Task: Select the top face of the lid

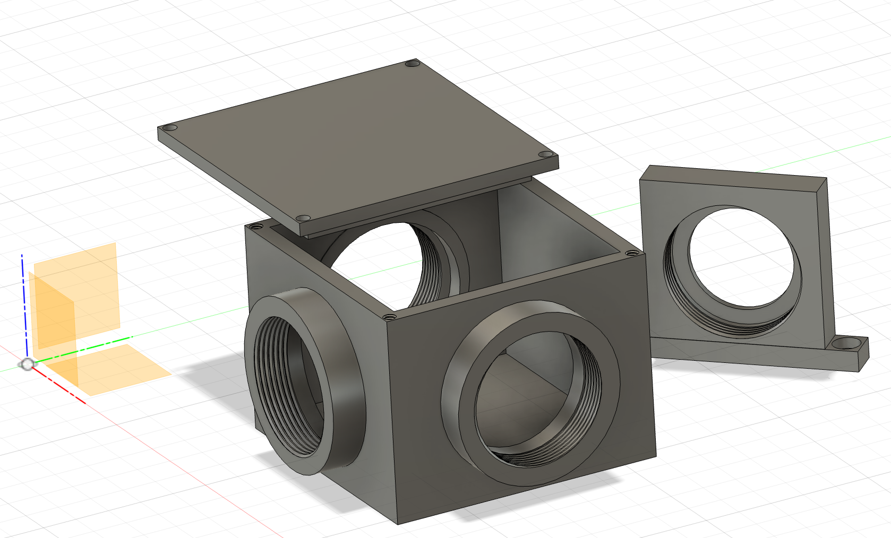Action: coord(356,133)
